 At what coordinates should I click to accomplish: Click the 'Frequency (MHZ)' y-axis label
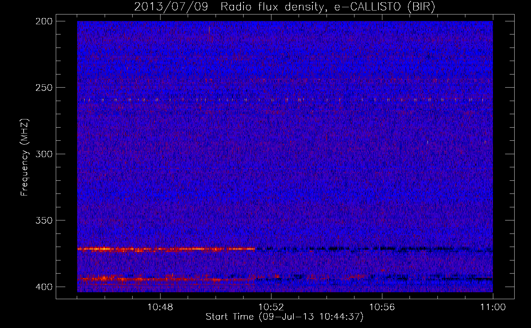25,157
